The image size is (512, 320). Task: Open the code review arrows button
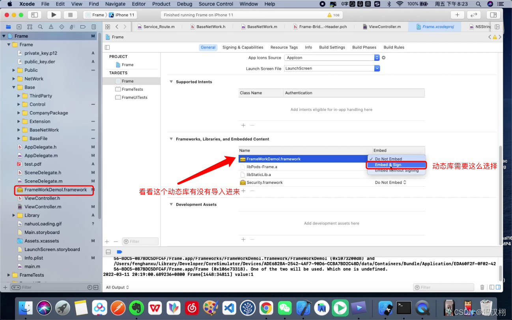[x=474, y=15]
